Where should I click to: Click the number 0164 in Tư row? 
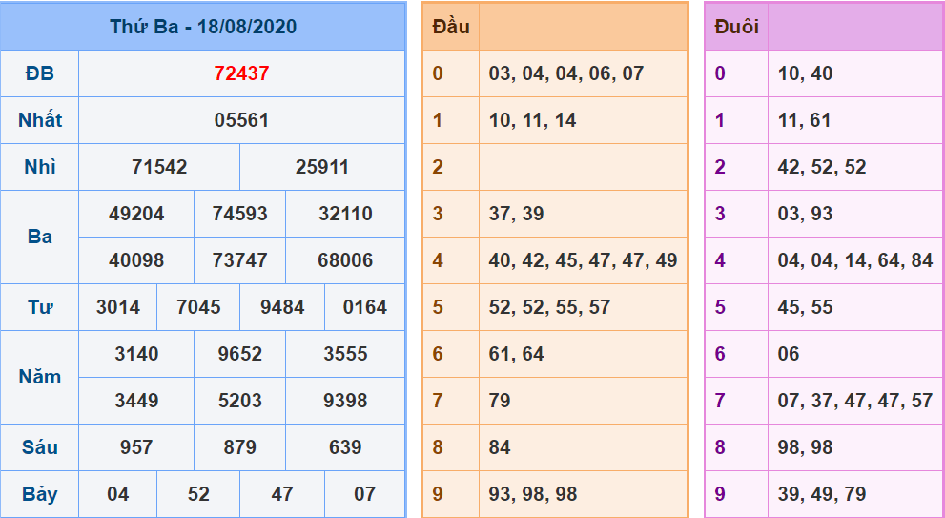coord(365,307)
